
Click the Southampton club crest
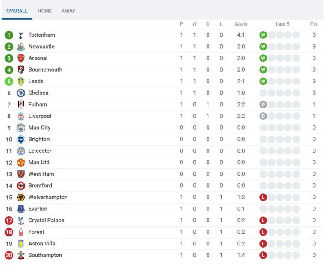pos(20,255)
